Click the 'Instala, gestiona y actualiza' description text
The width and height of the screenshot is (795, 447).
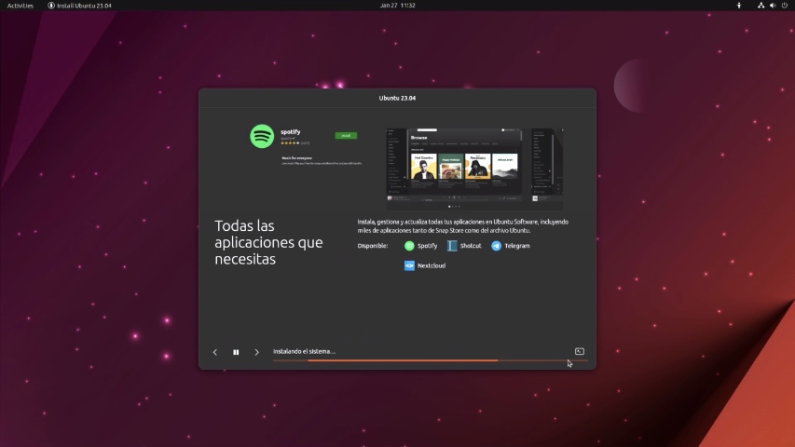[463, 226]
